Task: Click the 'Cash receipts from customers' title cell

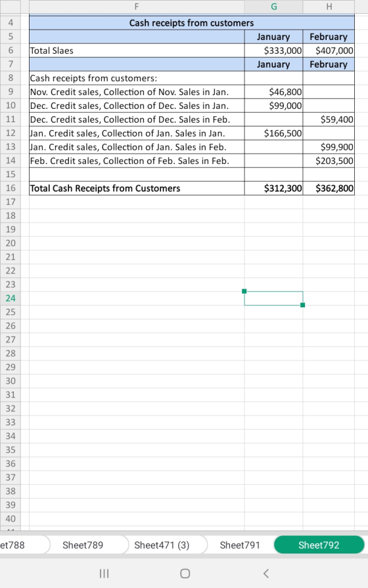Action: 192,23
